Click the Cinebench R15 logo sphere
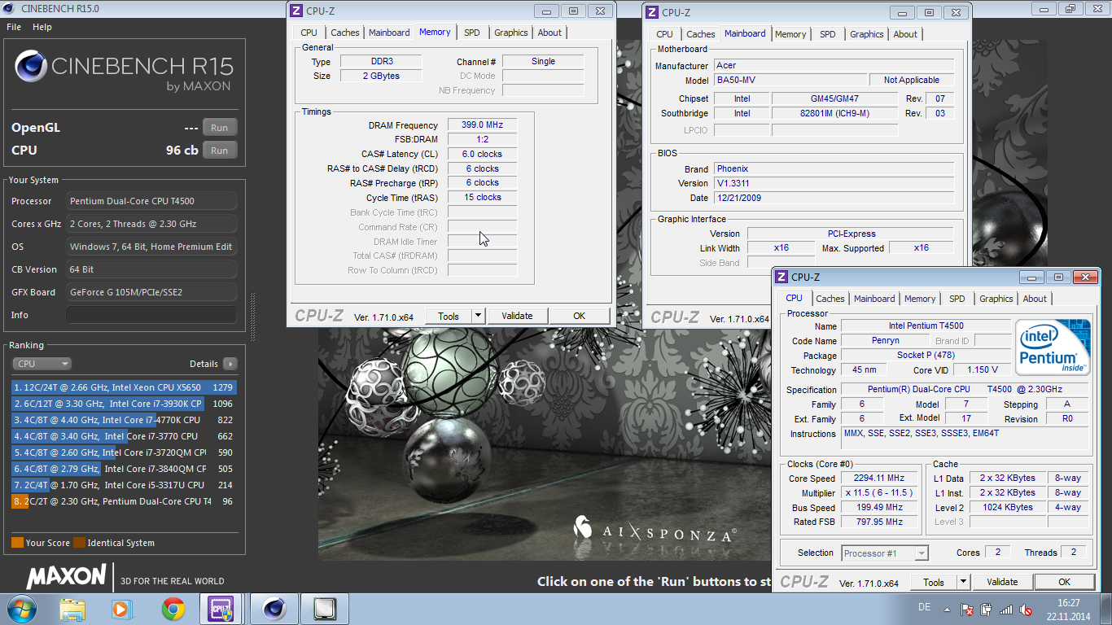Image resolution: width=1112 pixels, height=625 pixels. click(30, 67)
